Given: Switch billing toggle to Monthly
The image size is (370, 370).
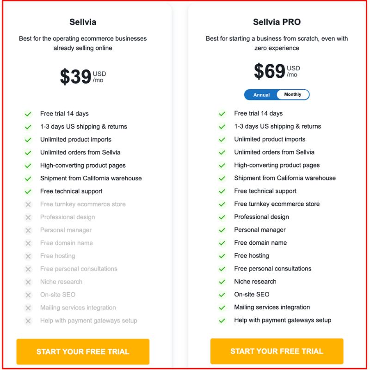Looking at the screenshot, I should (293, 95).
